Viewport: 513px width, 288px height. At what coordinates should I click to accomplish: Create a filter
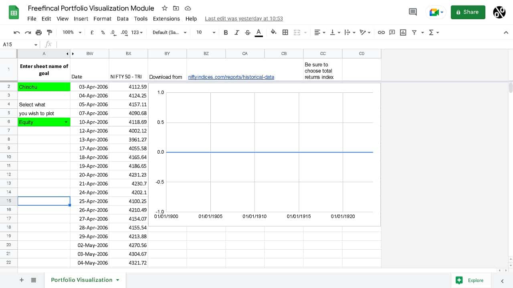coord(414,32)
